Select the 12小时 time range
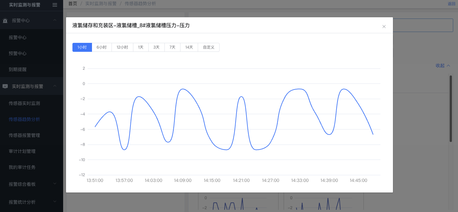The image size is (458, 212). click(122, 47)
